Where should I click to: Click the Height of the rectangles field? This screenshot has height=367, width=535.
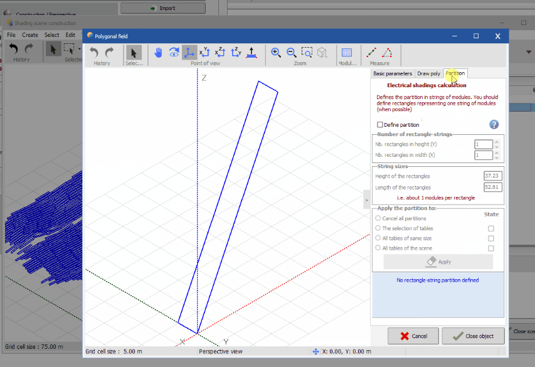pyautogui.click(x=493, y=176)
